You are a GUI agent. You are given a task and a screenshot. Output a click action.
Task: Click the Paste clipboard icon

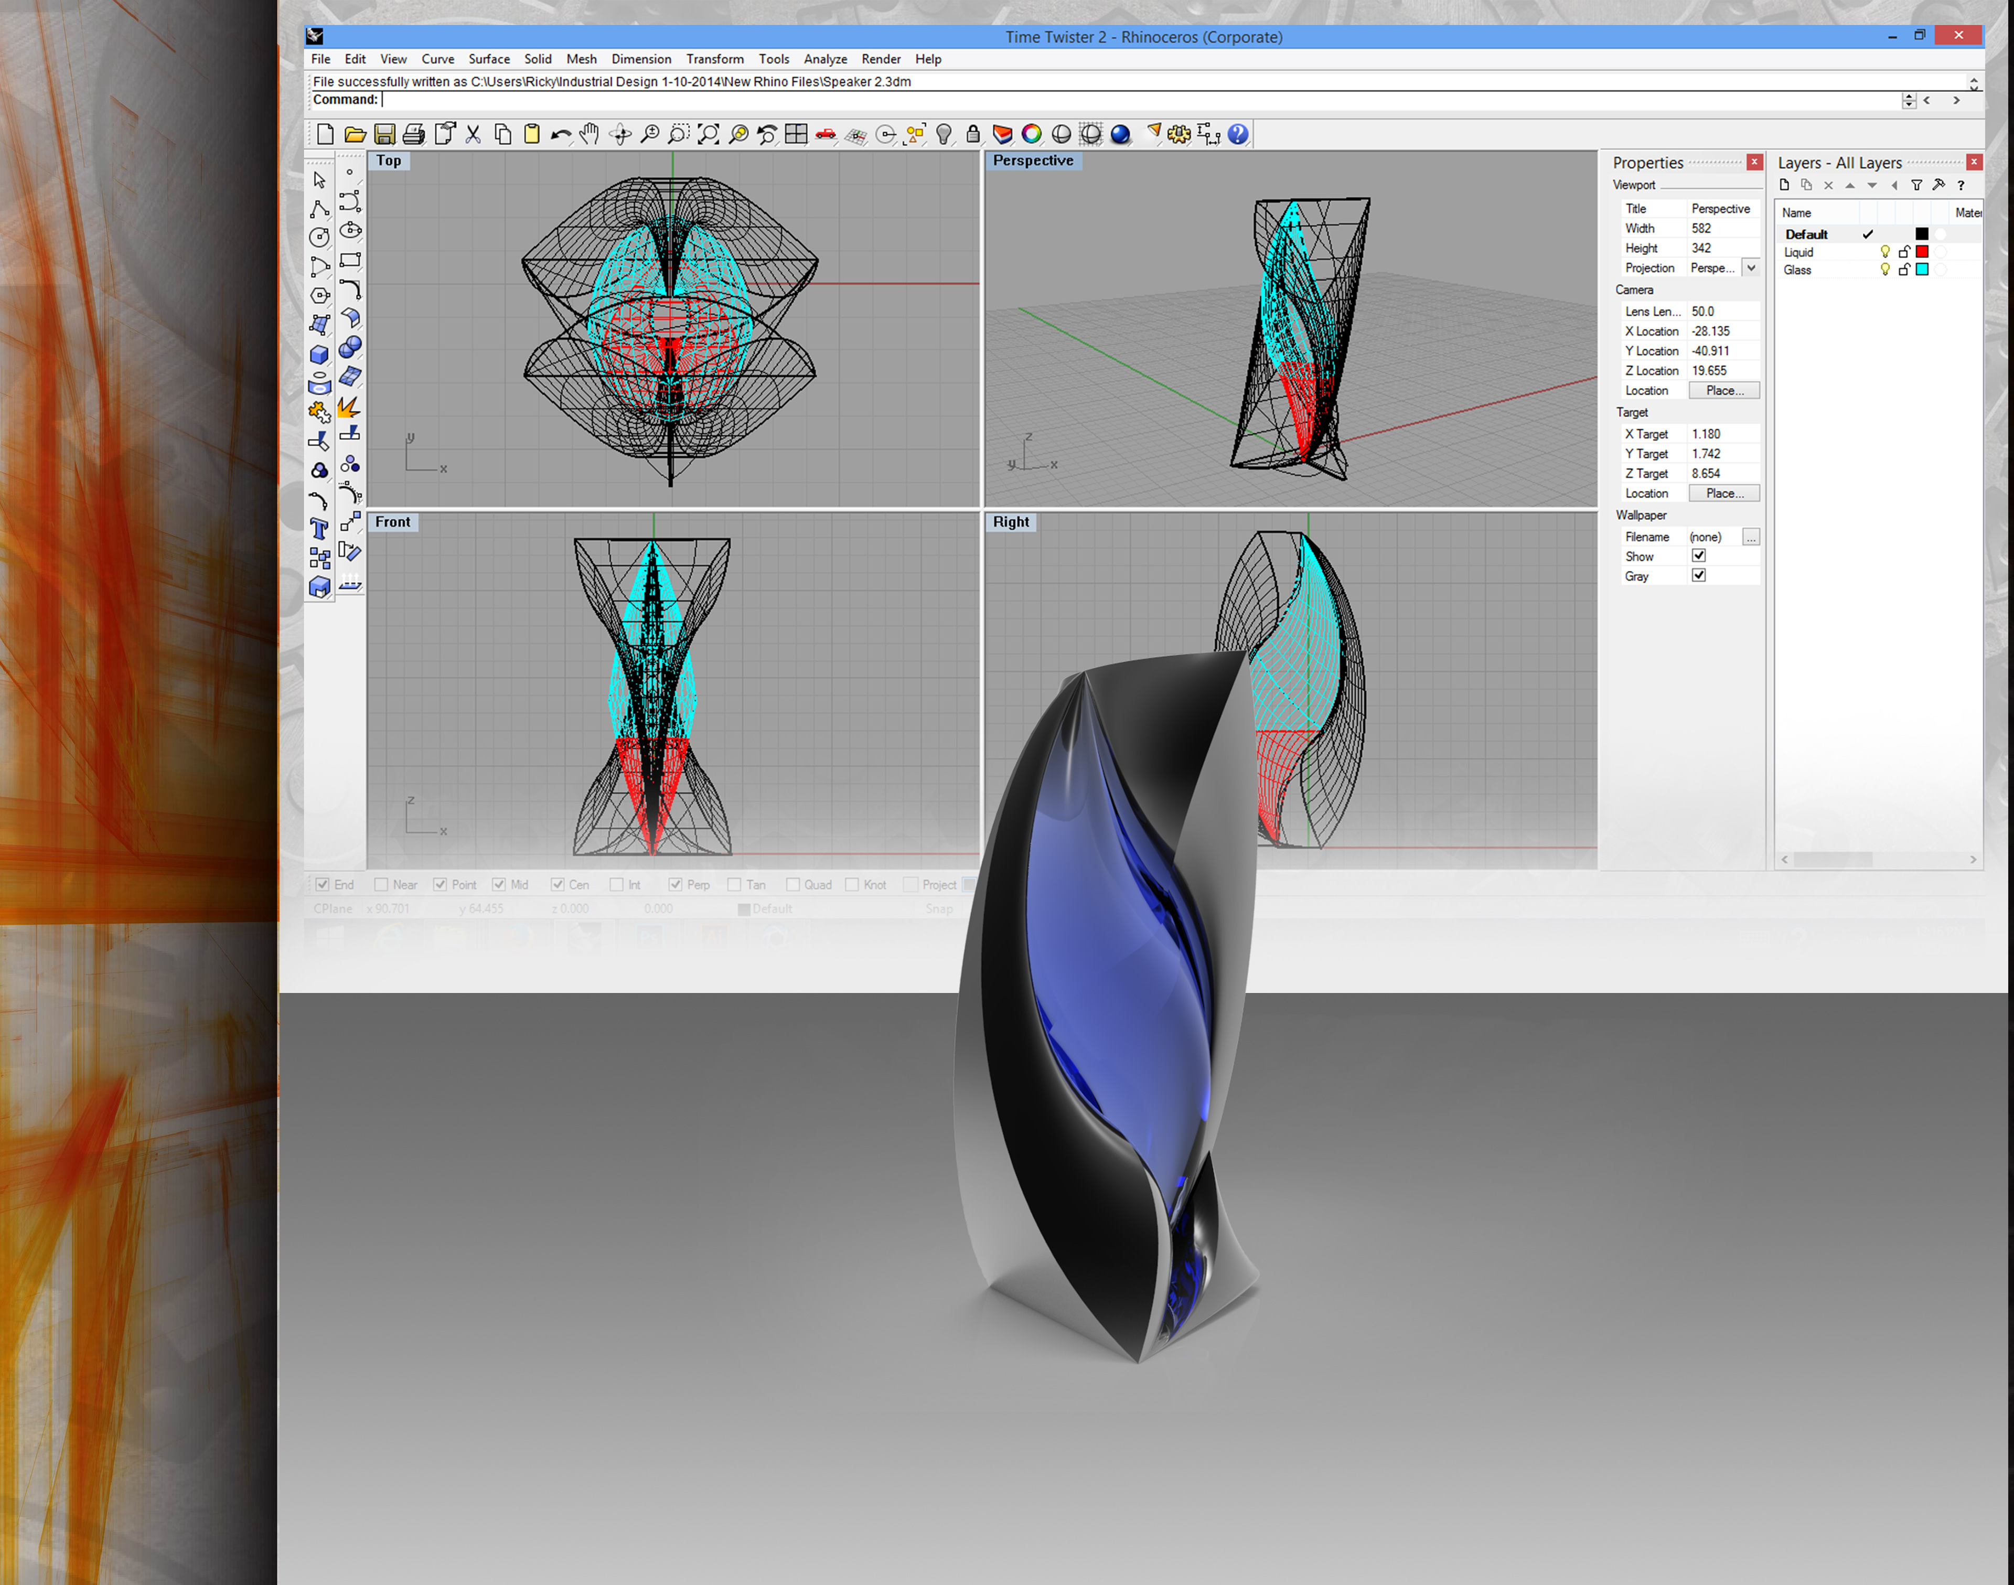[532, 135]
